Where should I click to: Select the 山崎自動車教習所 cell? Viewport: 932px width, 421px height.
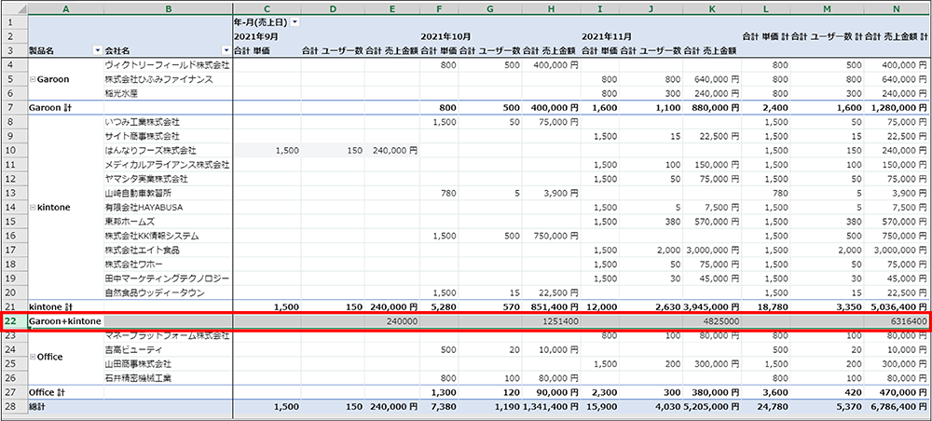(x=168, y=193)
